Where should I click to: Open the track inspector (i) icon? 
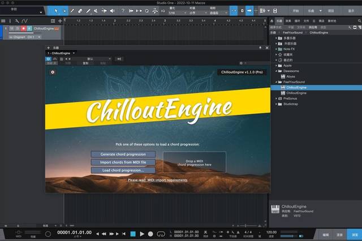click(10, 21)
